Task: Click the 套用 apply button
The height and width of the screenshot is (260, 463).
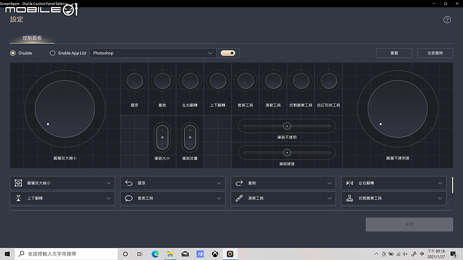Action: coord(409,224)
